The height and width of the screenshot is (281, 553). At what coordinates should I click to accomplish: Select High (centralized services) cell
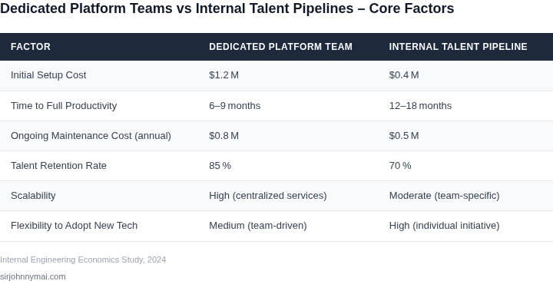[268, 196]
